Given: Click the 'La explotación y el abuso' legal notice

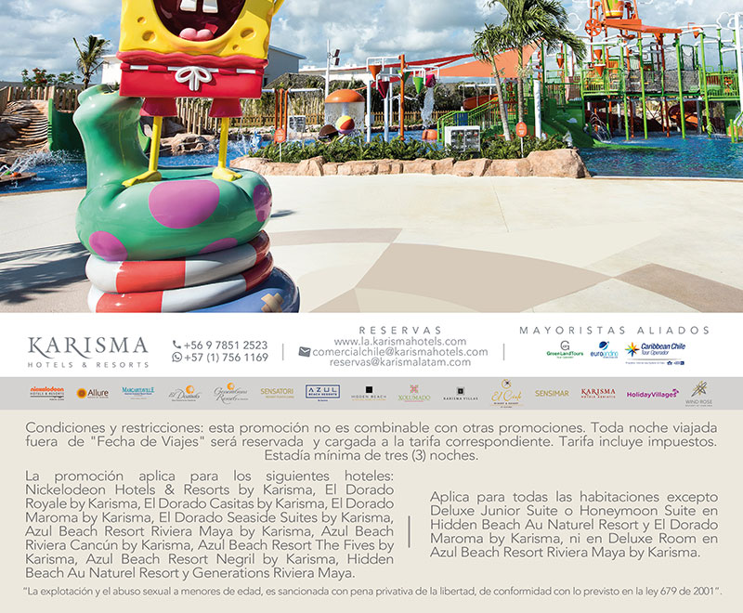Looking at the screenshot, I should click(372, 592).
